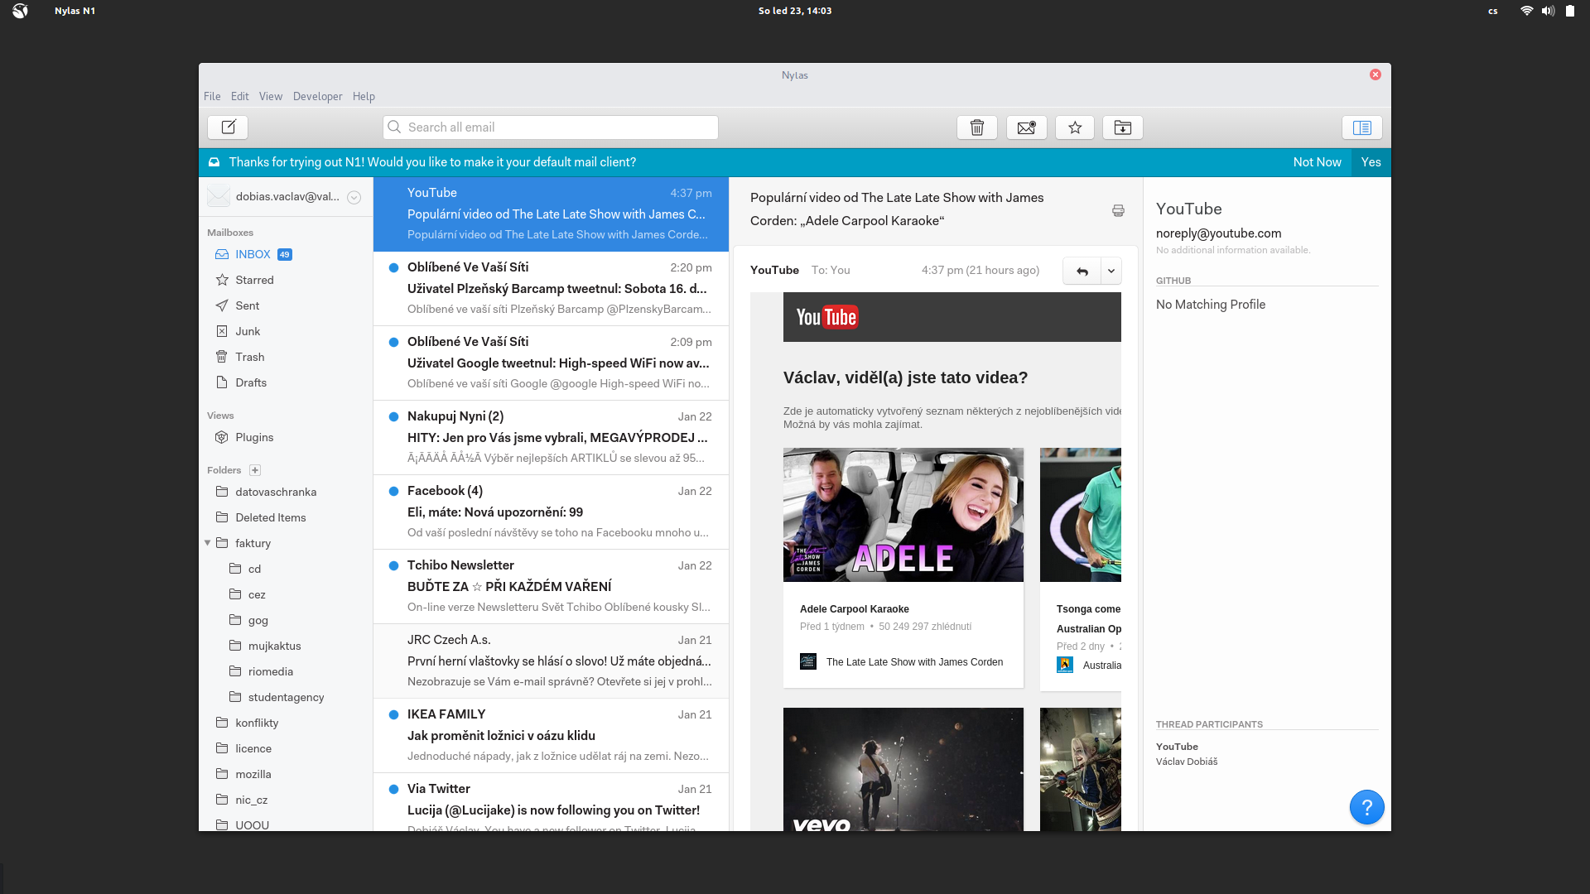Viewport: 1590px width, 894px height.
Task: Follow the Adele Carpool Karaoke title link
Action: click(855, 609)
